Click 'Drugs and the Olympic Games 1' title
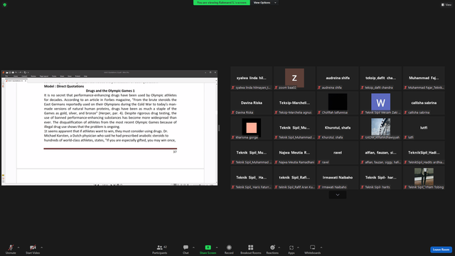Screen dimensions: 455x256 [110, 91]
